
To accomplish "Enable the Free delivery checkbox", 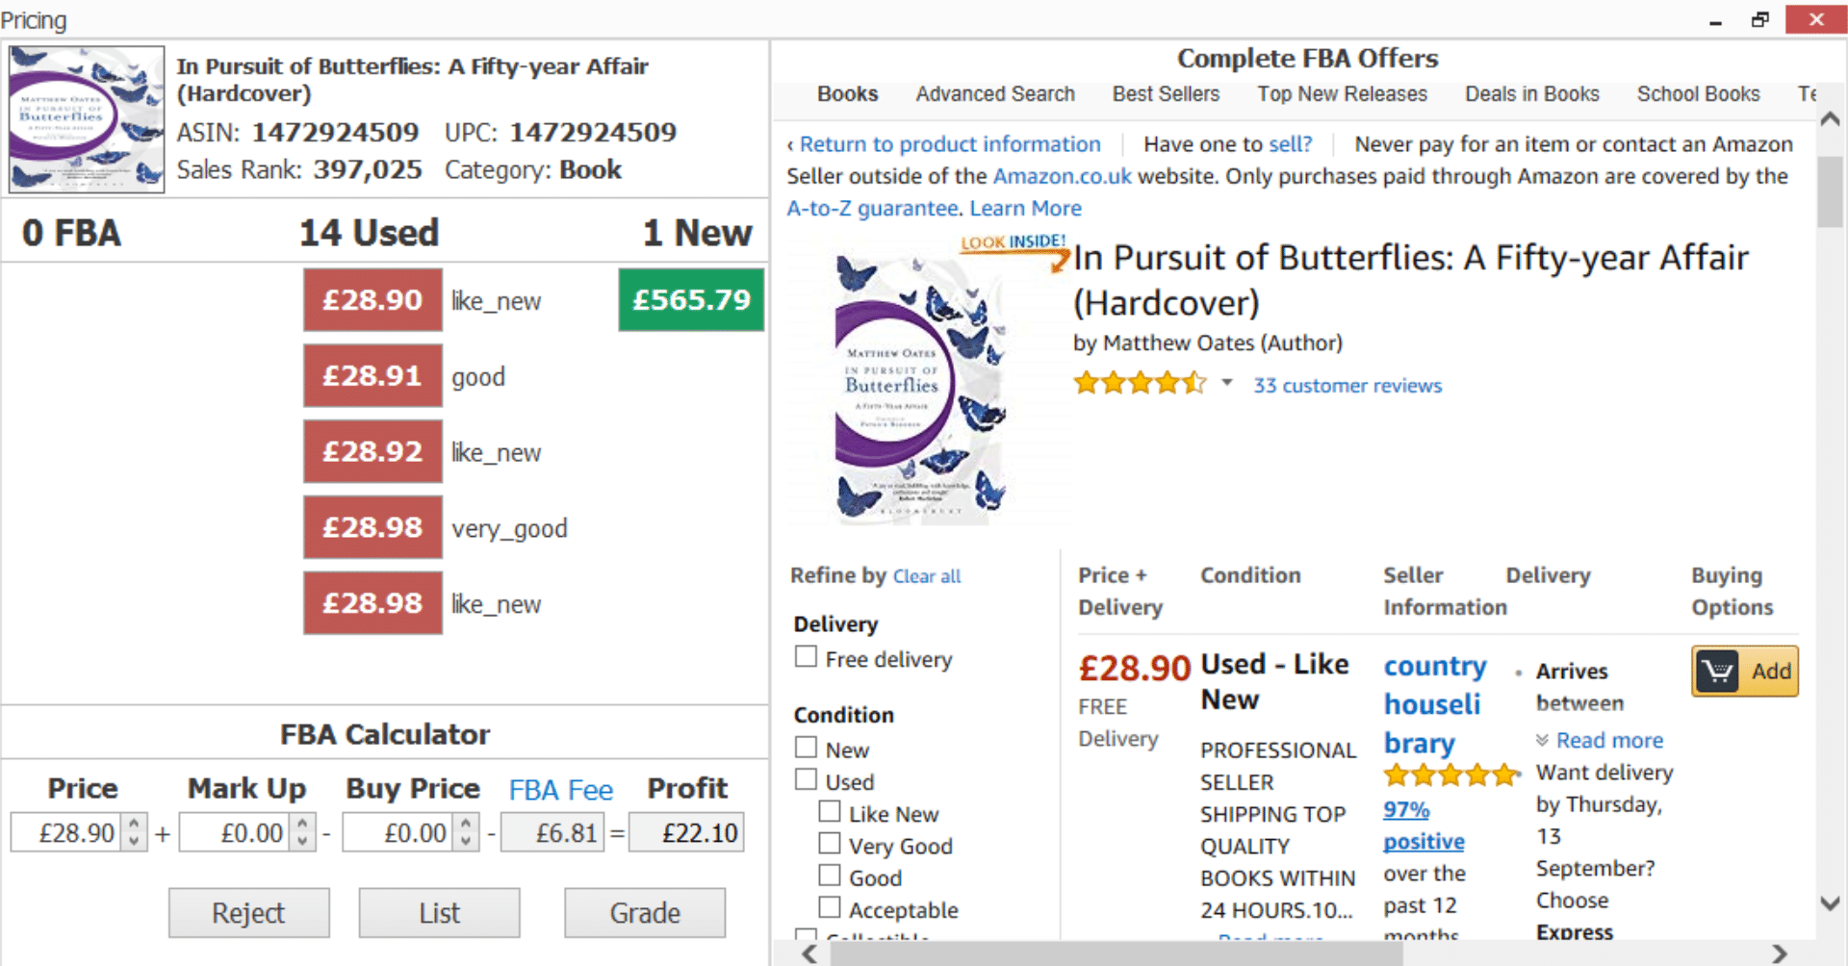I will coord(806,656).
